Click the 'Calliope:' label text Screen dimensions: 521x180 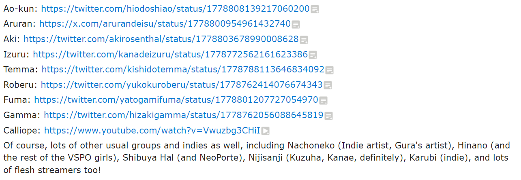(22, 131)
